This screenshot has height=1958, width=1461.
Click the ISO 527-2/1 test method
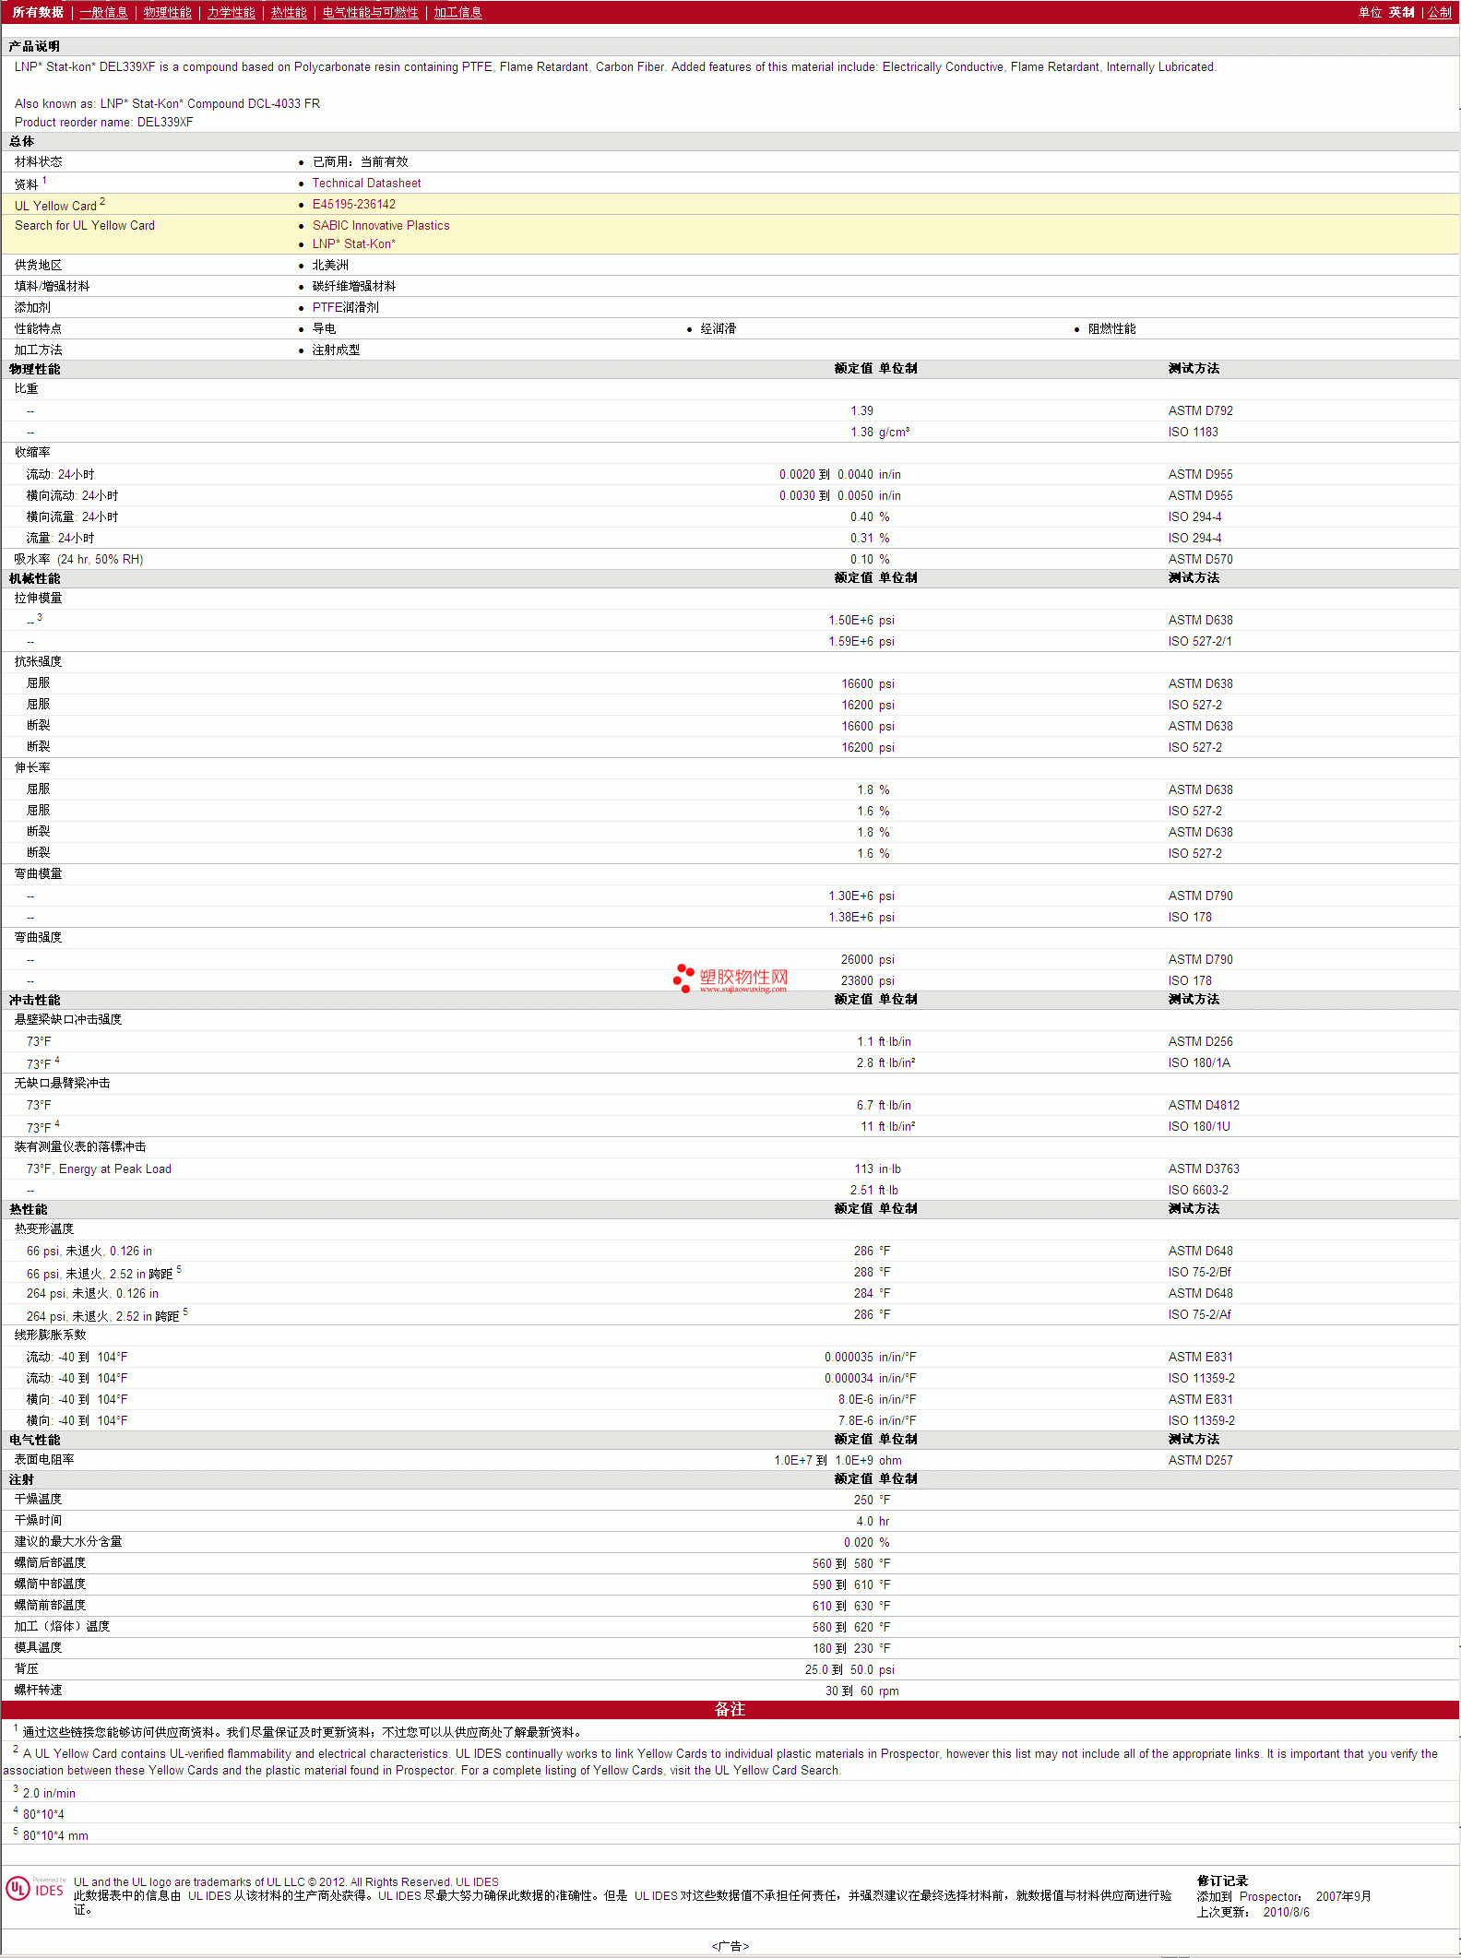tap(1199, 642)
